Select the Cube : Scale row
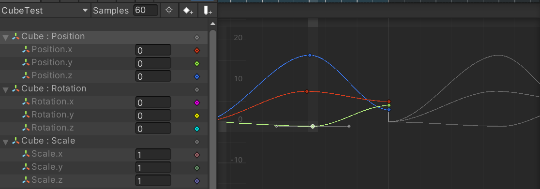This screenshot has width=540, height=189. point(104,142)
